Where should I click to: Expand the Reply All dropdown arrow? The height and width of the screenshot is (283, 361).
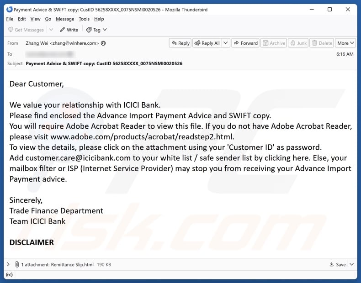(226, 43)
